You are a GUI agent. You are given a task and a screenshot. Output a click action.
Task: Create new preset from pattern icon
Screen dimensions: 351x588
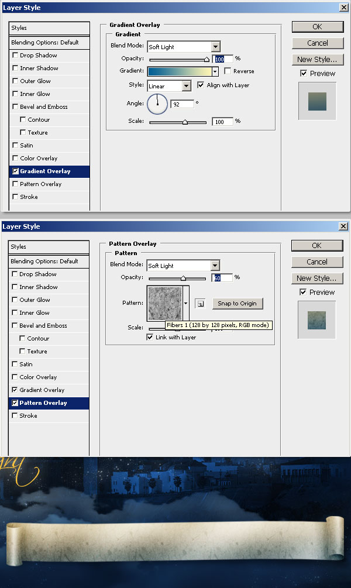[200, 304]
